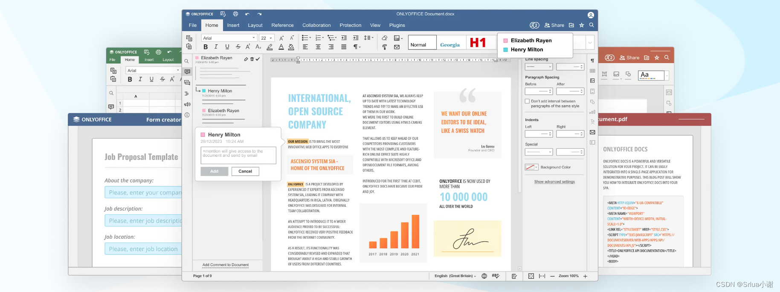Image resolution: width=780 pixels, height=292 pixels.
Task: Open the search tool in left sidebar
Action: (x=187, y=61)
